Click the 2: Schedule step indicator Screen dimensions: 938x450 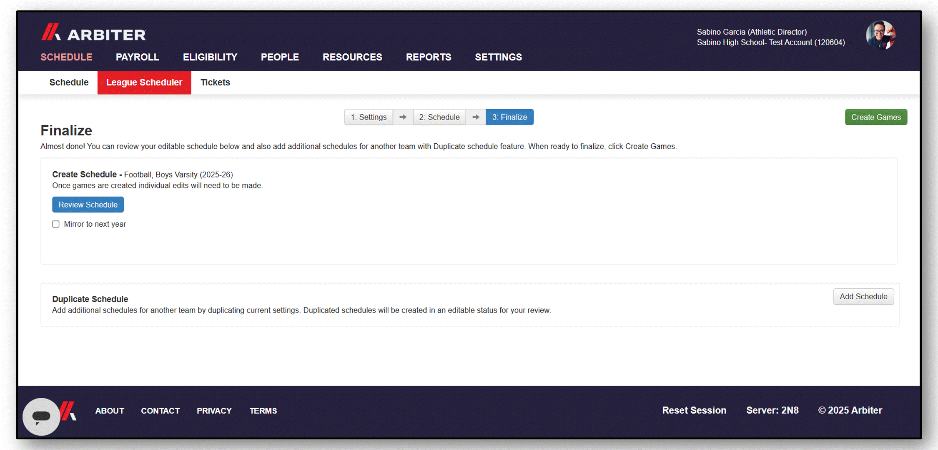[439, 117]
